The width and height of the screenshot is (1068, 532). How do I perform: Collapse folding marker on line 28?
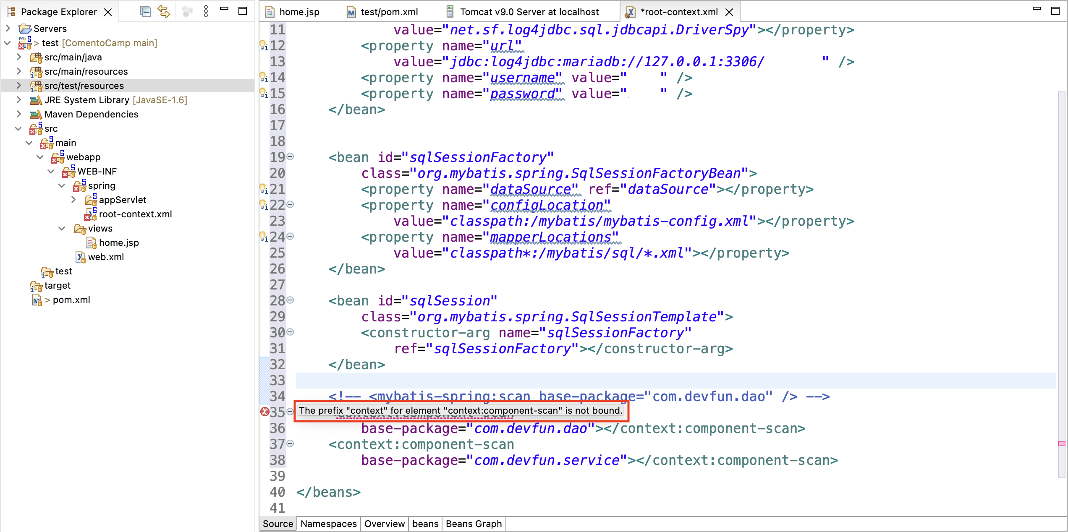coord(290,300)
